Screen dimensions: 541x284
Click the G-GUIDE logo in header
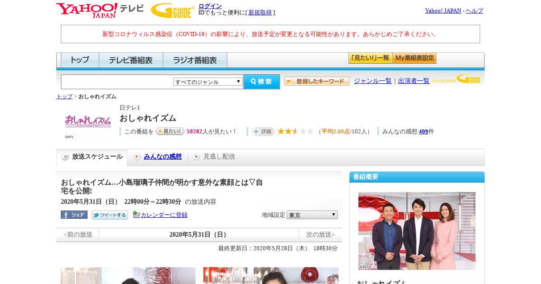(x=173, y=10)
